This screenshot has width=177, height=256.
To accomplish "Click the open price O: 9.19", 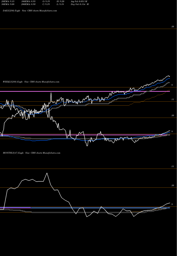I will pyautogui.click(x=46, y=1).
